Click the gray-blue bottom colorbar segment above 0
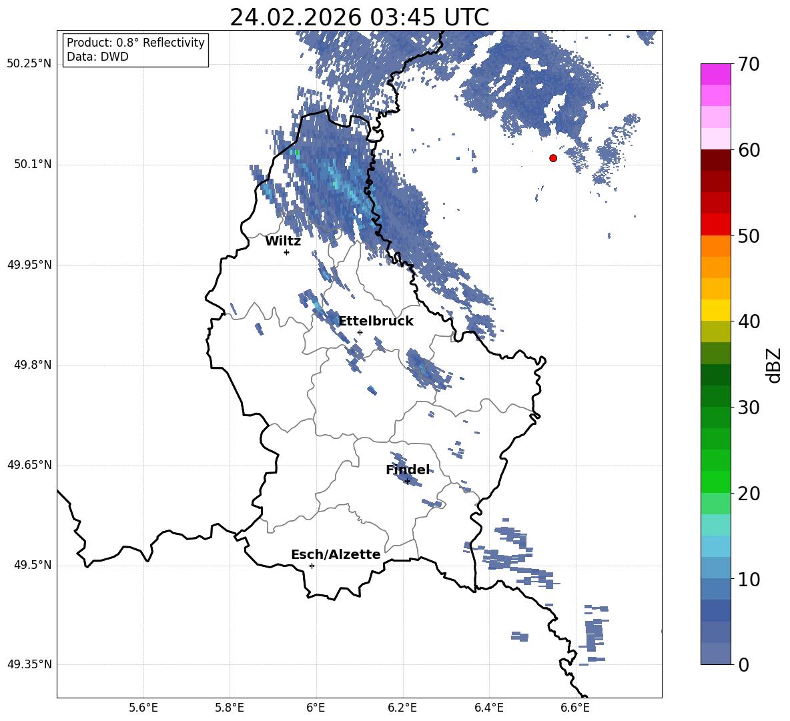The width and height of the screenshot is (790, 721). click(715, 654)
